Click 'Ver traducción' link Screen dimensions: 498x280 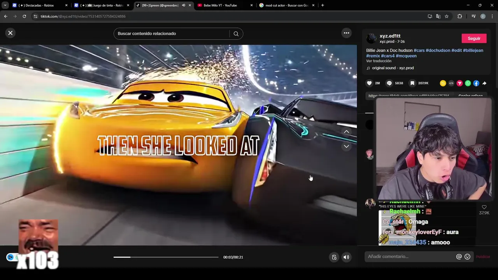coord(379,61)
